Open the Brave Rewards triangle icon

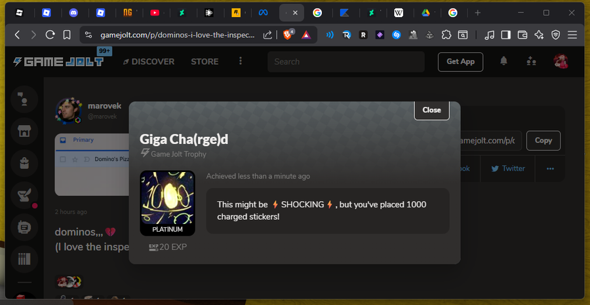click(306, 35)
